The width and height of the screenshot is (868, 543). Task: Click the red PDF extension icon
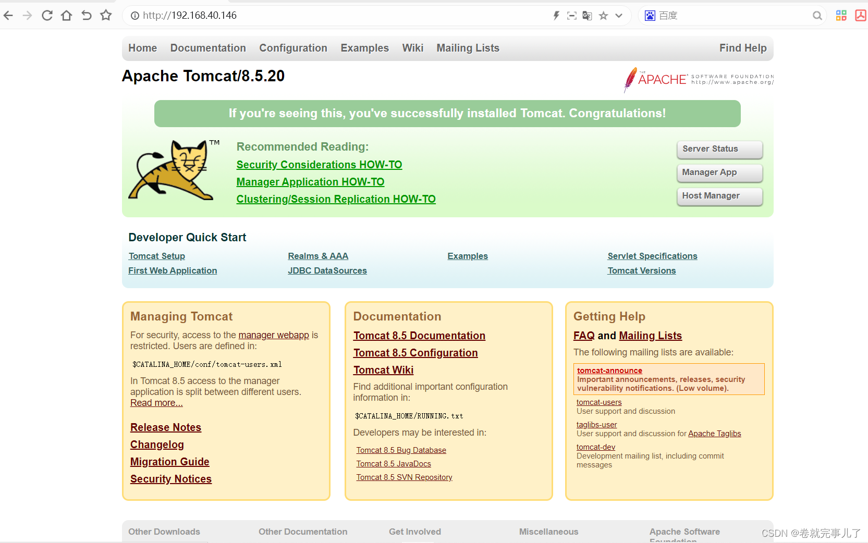point(861,16)
